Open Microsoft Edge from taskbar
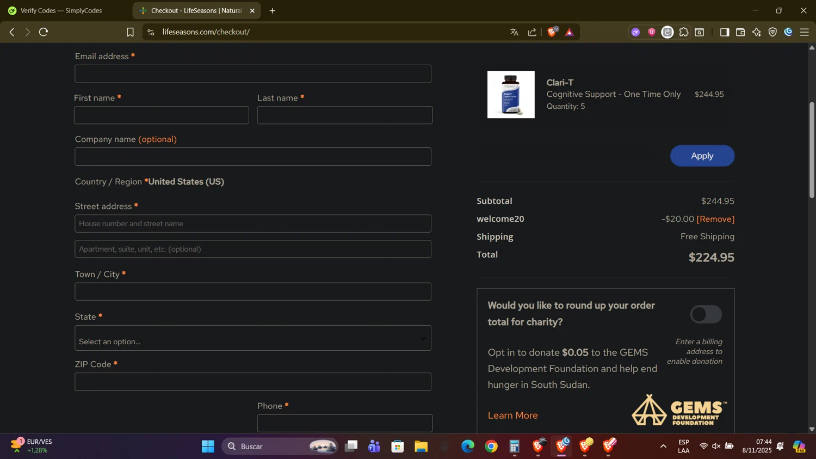The image size is (816, 459). pos(468,446)
